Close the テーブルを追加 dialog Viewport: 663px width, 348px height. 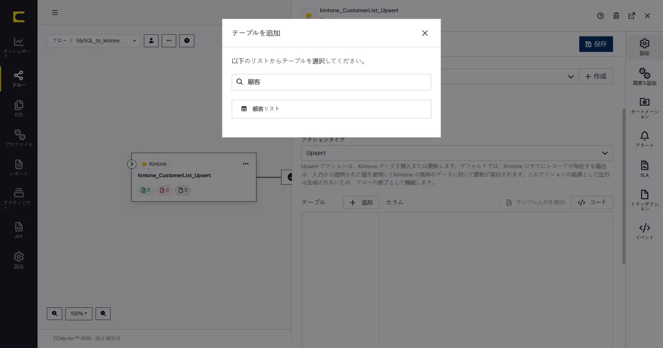pos(425,33)
